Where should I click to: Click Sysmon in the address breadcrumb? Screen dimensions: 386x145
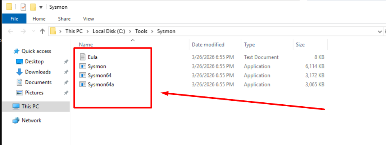pyautogui.click(x=166, y=31)
